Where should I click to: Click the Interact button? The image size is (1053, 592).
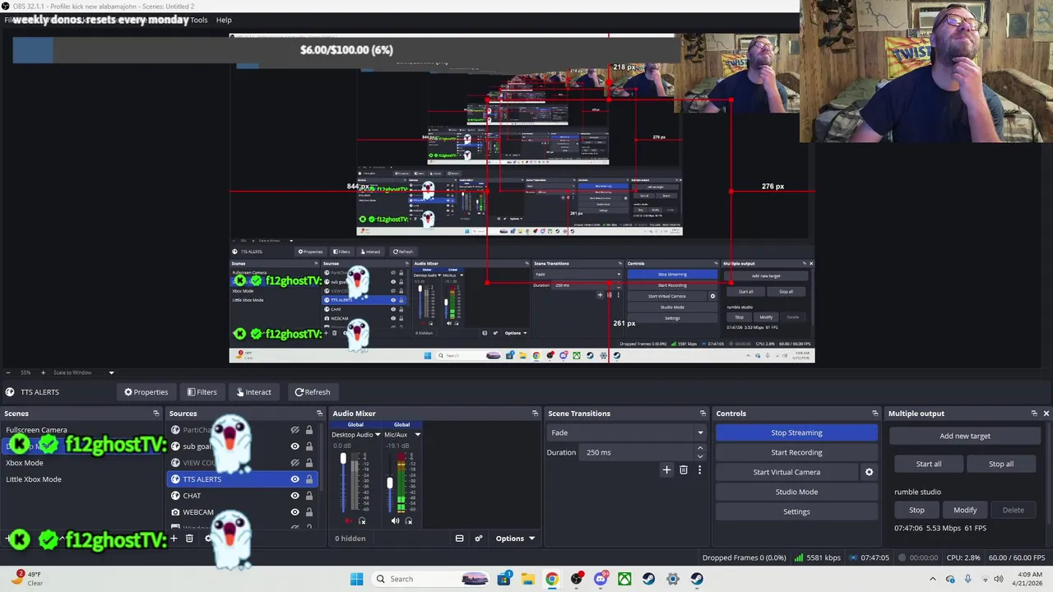pos(253,392)
